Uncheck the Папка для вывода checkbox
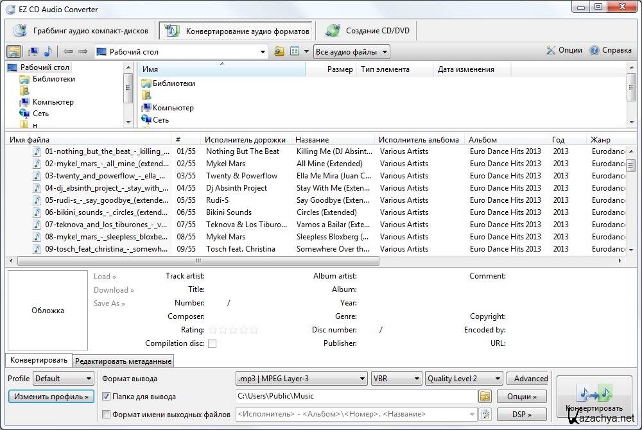The height and width of the screenshot is (430, 642). (x=107, y=397)
